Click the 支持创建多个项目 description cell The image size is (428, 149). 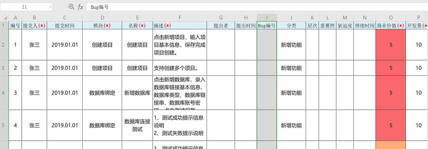pyautogui.click(x=180, y=68)
